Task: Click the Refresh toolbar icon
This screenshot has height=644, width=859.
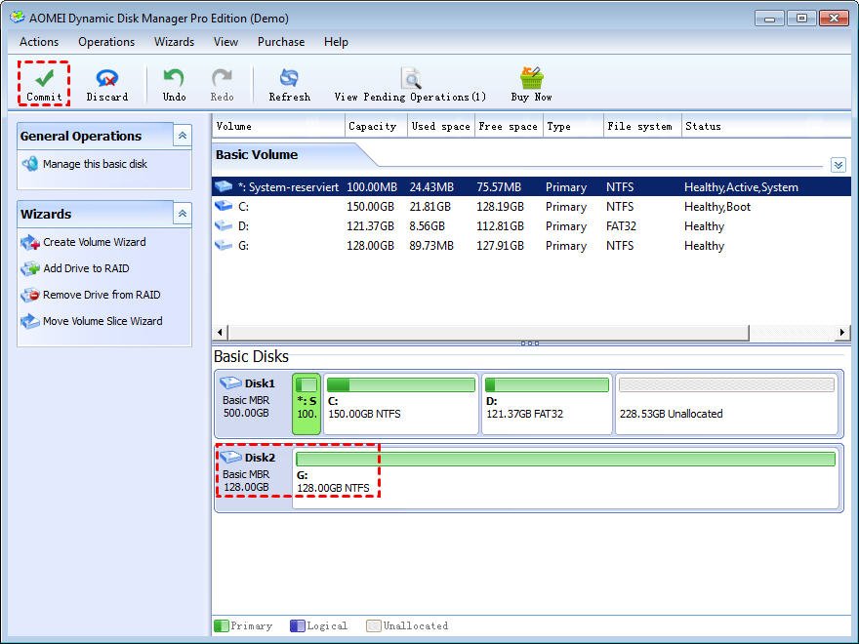Action: pyautogui.click(x=289, y=78)
